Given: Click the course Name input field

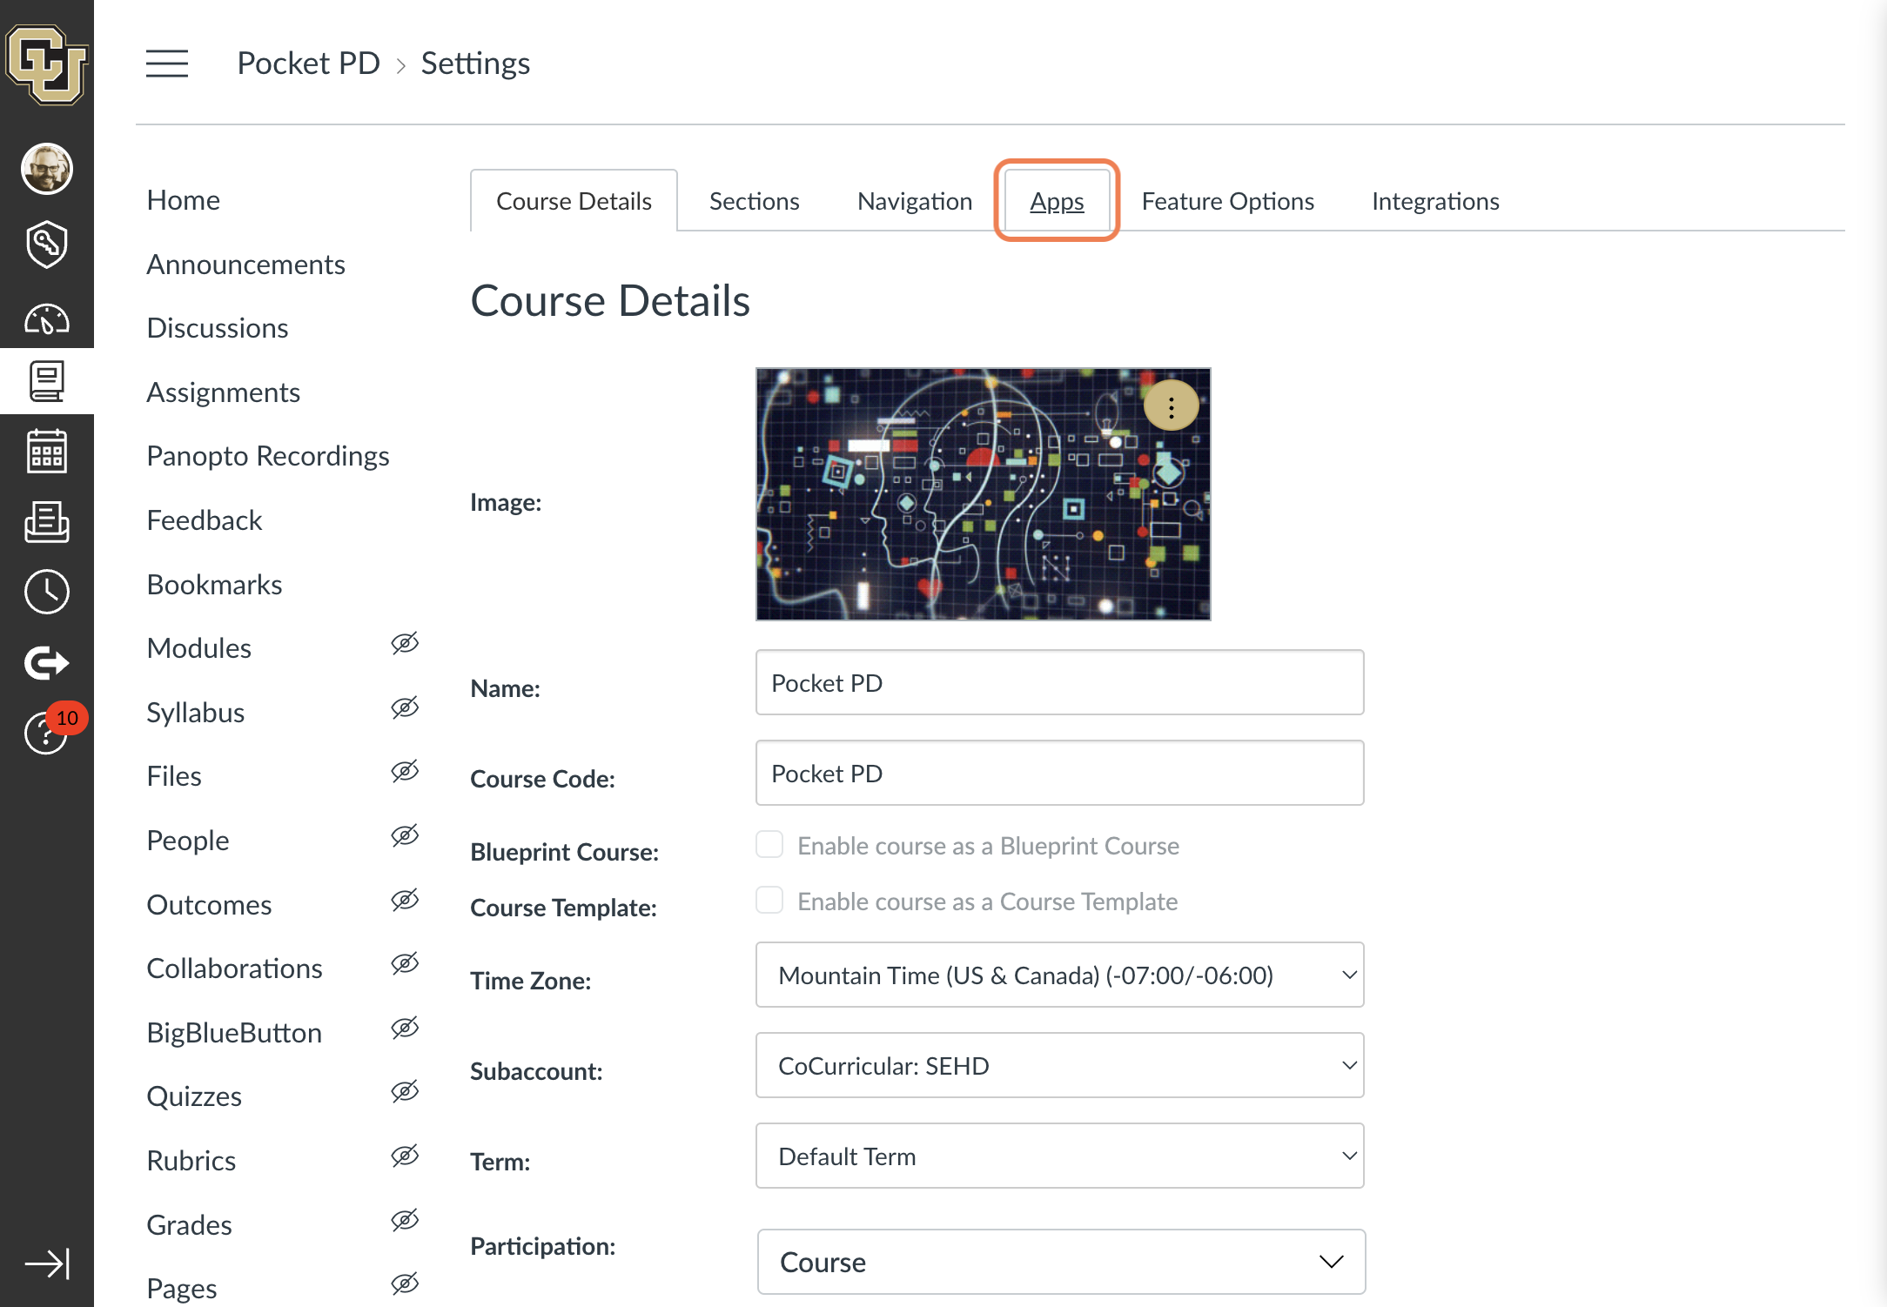Looking at the screenshot, I should pyautogui.click(x=1059, y=682).
